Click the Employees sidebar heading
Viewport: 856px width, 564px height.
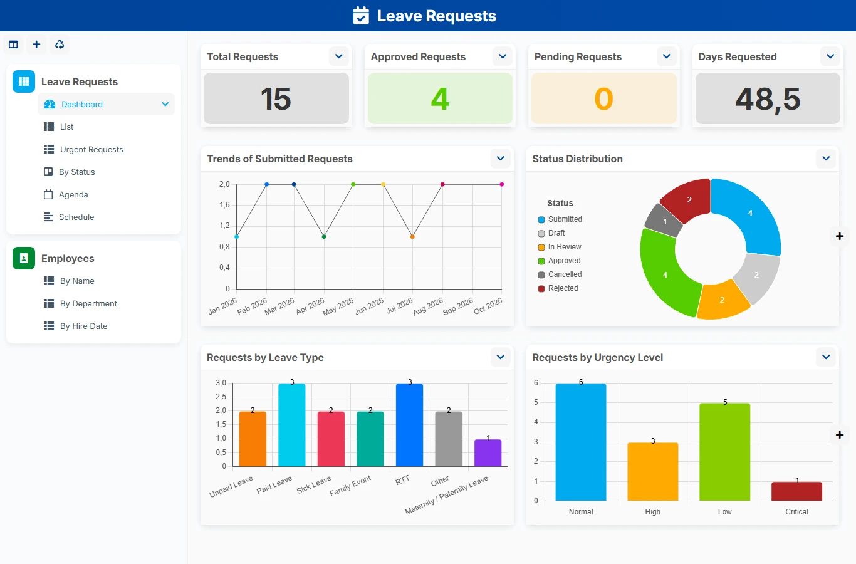[68, 258]
